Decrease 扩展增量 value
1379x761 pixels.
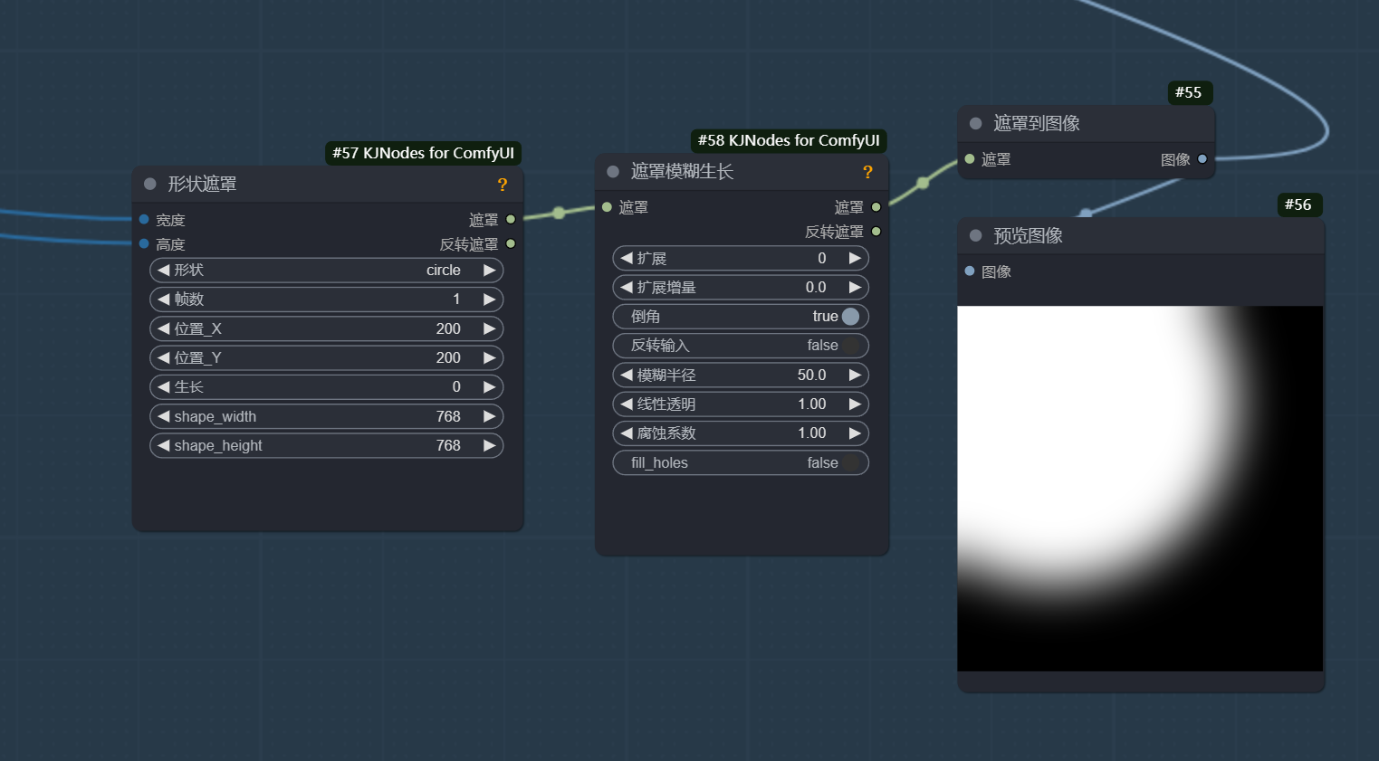pos(627,287)
